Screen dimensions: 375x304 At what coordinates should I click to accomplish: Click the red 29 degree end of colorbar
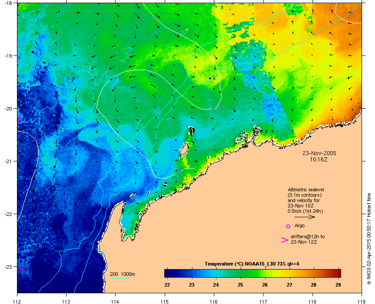click(x=338, y=273)
